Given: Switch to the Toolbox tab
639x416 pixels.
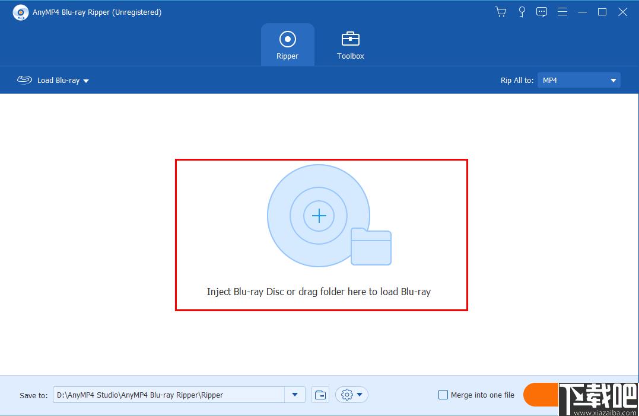Looking at the screenshot, I should pyautogui.click(x=351, y=45).
